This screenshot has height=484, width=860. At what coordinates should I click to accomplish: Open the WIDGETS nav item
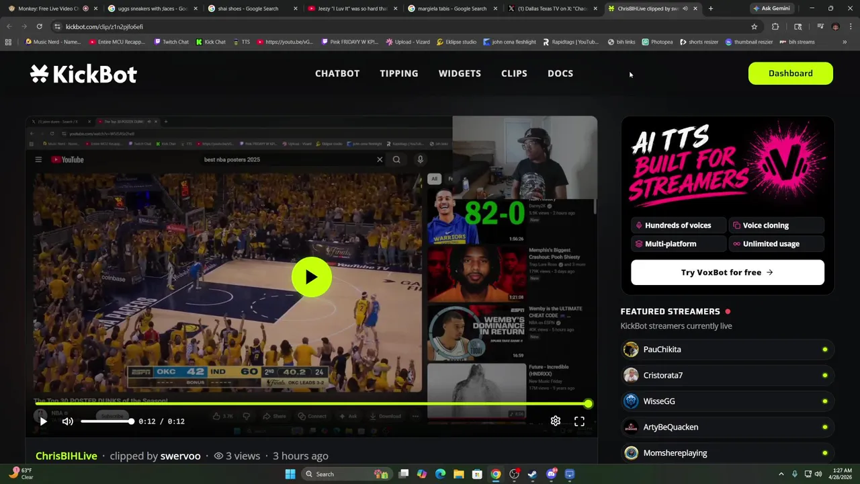click(460, 73)
